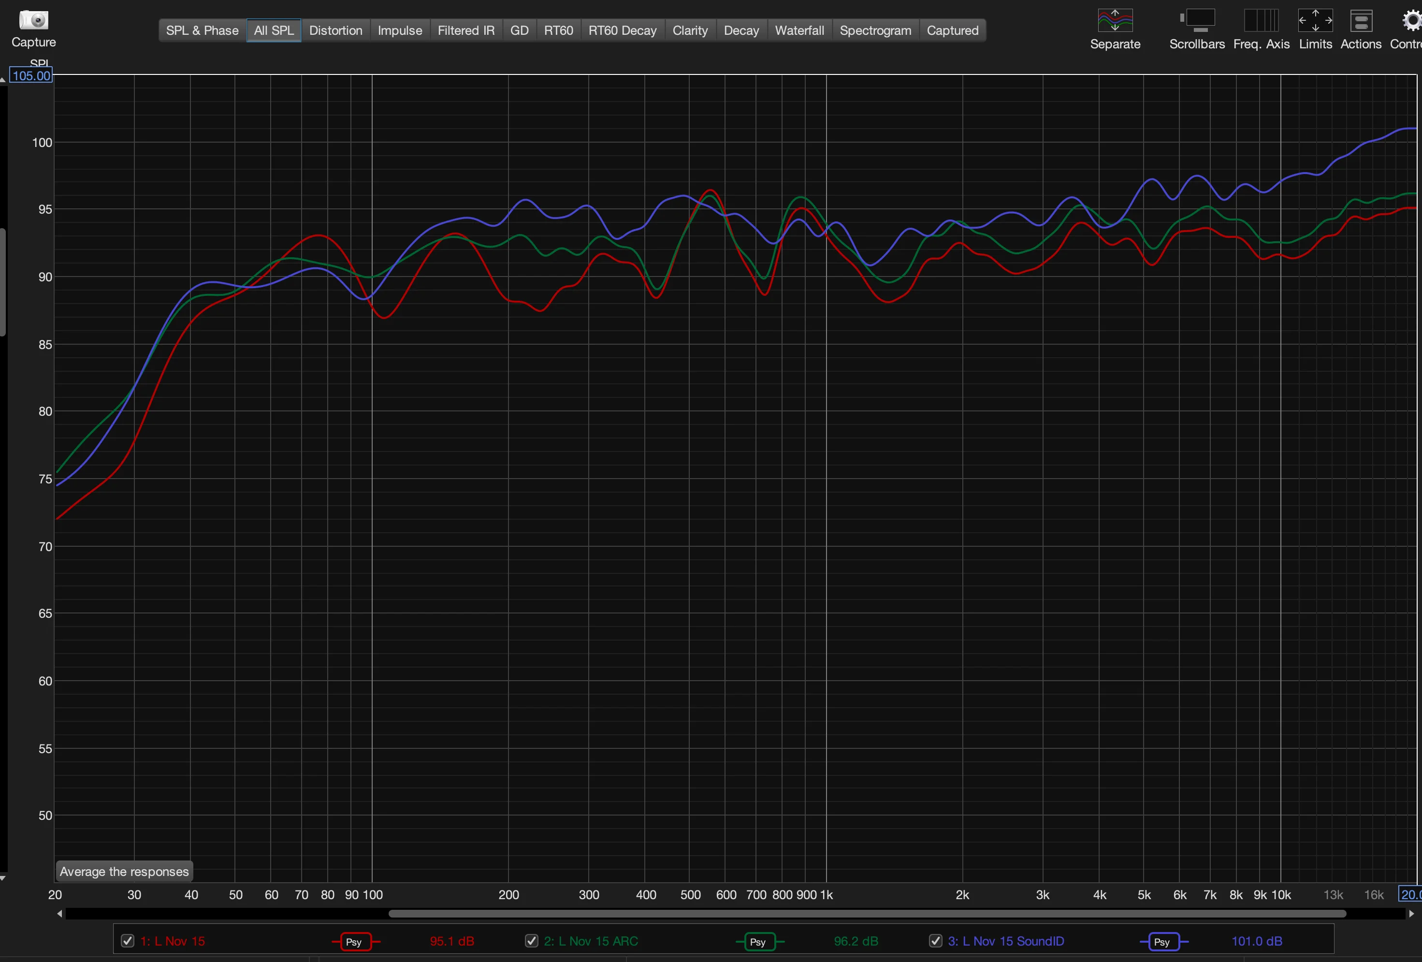Open the GD tab

519,30
